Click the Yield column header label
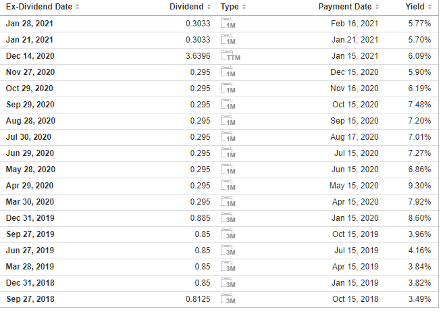The height and width of the screenshot is (312, 441). pos(415,7)
